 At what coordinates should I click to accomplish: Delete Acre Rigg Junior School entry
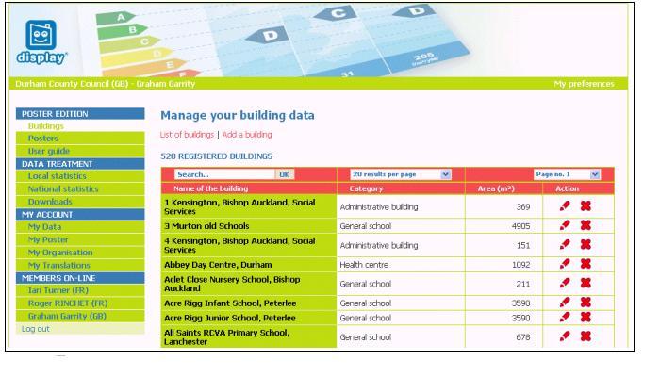pos(586,318)
